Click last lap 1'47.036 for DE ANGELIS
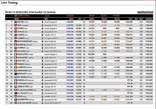Image resolution: width=156 pixels, height=109 pixels. (129, 77)
